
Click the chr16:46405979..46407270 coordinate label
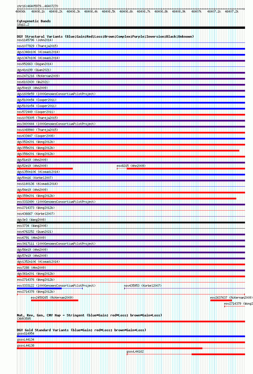click(38, 6)
